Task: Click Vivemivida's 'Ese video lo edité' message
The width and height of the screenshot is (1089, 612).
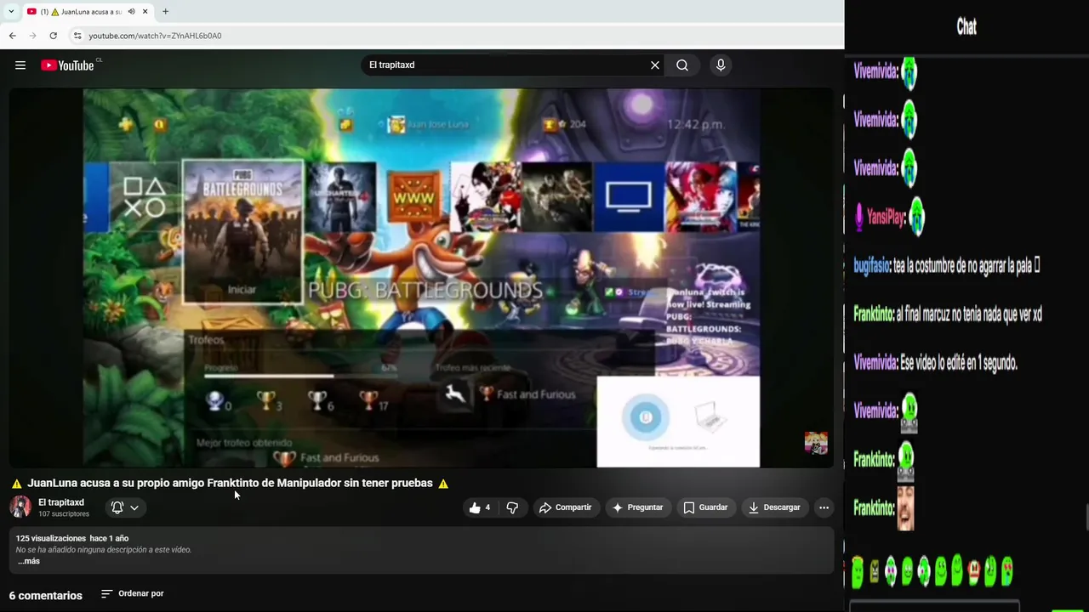Action: [936, 363]
